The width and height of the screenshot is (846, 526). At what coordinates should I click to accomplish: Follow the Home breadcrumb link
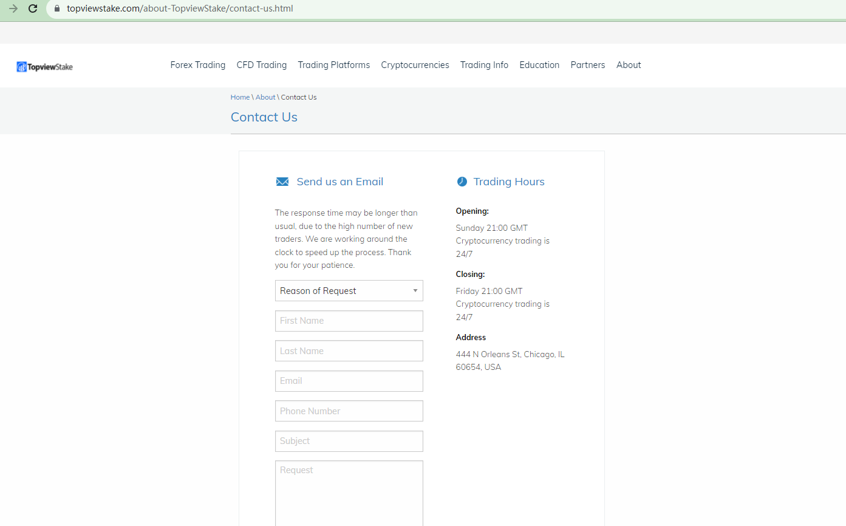coord(240,97)
